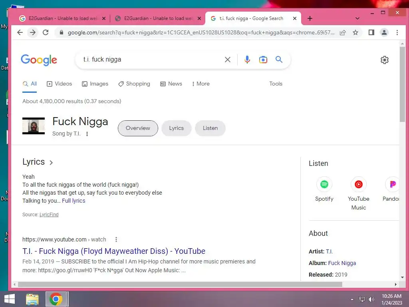Select the News results tab
409x307 pixels.
(x=171, y=84)
